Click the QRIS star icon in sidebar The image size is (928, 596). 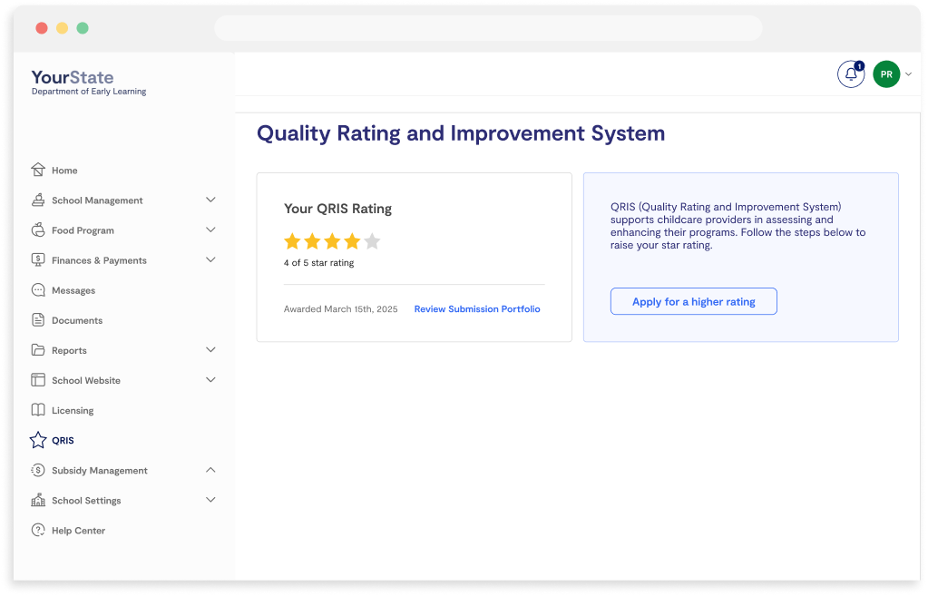point(38,440)
